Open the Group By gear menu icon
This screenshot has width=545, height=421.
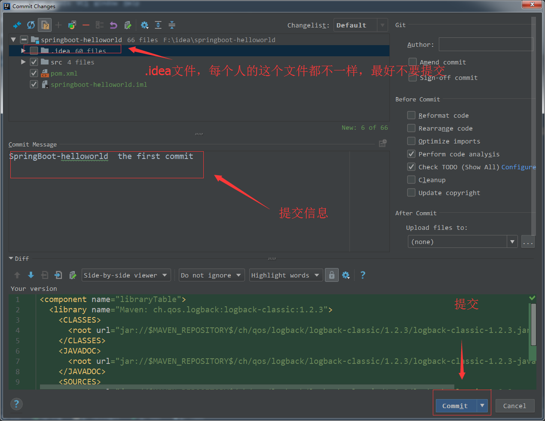145,25
